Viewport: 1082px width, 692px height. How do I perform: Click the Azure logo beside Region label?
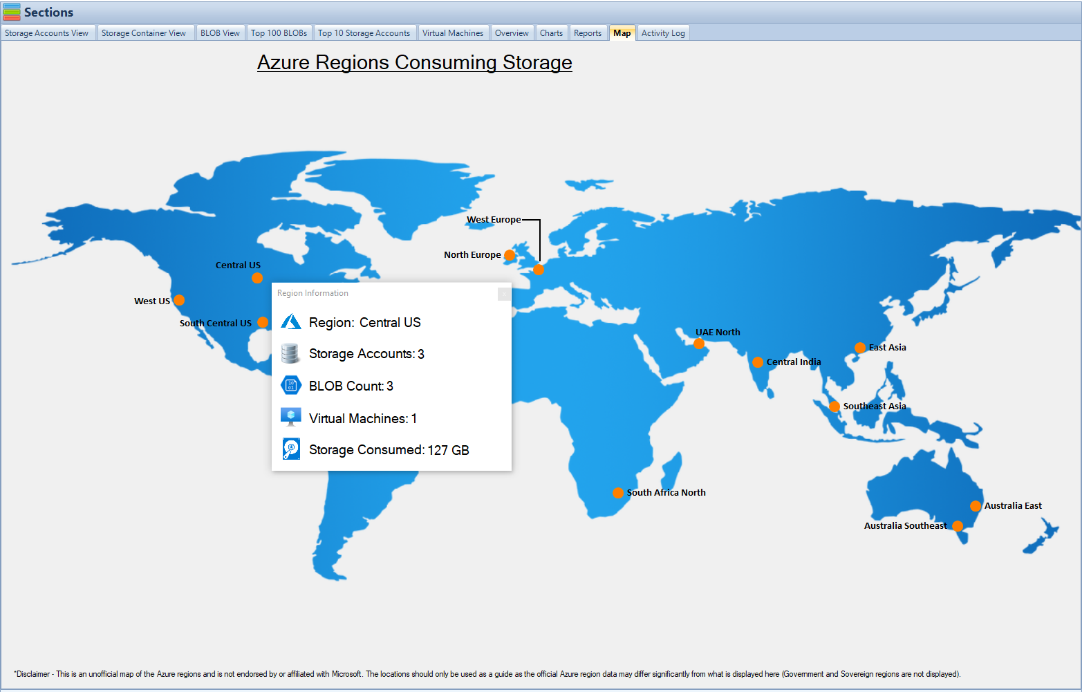[x=290, y=321]
